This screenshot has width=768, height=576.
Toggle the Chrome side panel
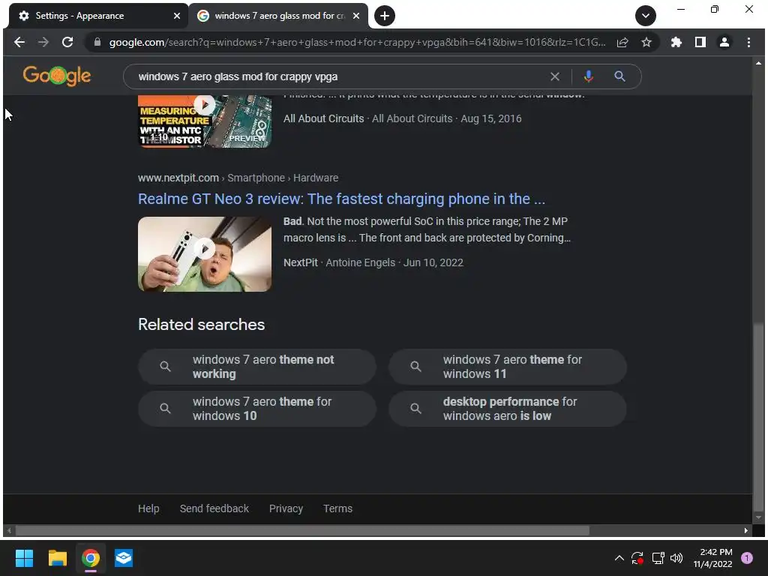[x=700, y=42]
